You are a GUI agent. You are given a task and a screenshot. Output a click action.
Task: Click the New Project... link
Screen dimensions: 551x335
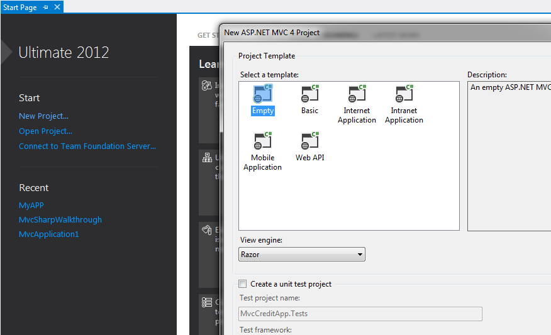[43, 116]
